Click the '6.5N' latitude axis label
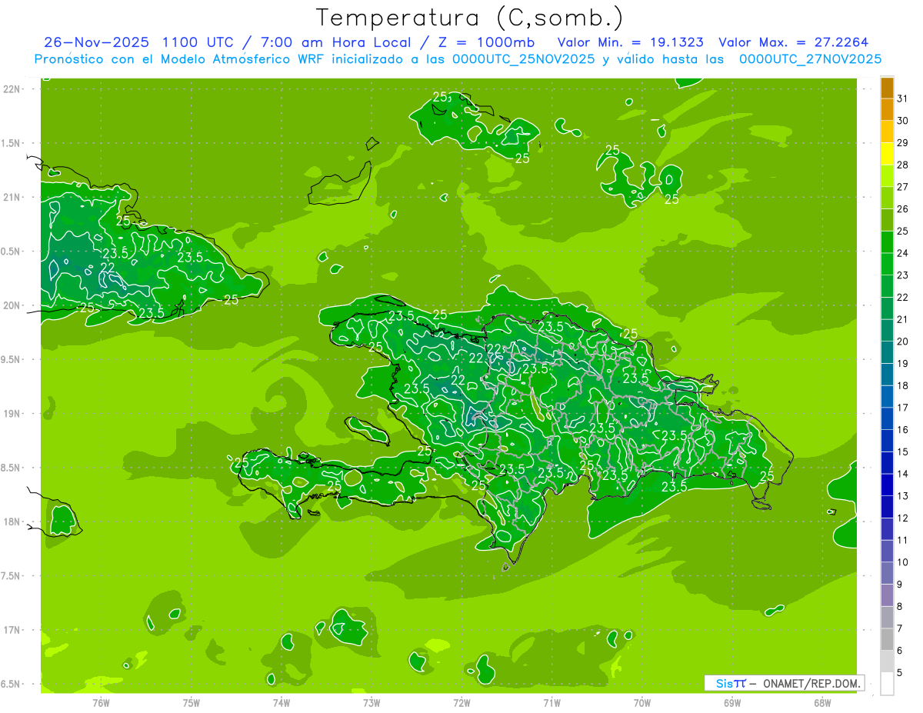 pos(11,684)
